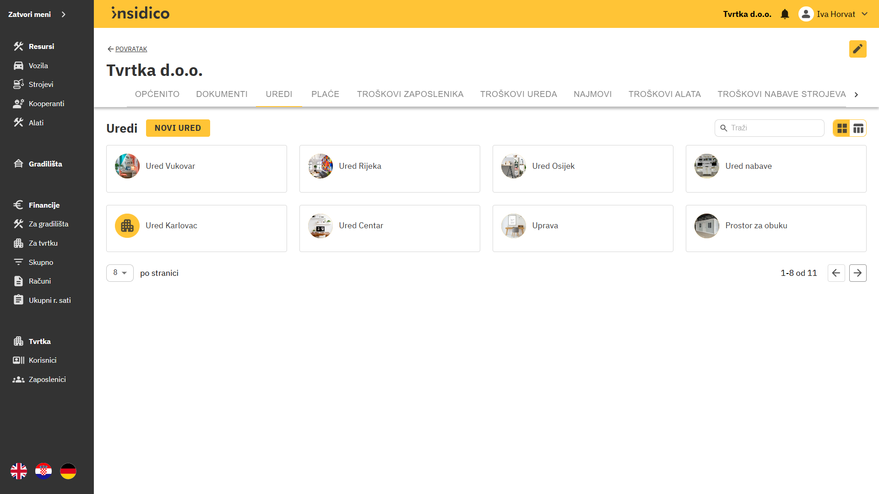The width and height of the screenshot is (879, 494).
Task: Open Strojevi in the sidebar
Action: [x=41, y=84]
